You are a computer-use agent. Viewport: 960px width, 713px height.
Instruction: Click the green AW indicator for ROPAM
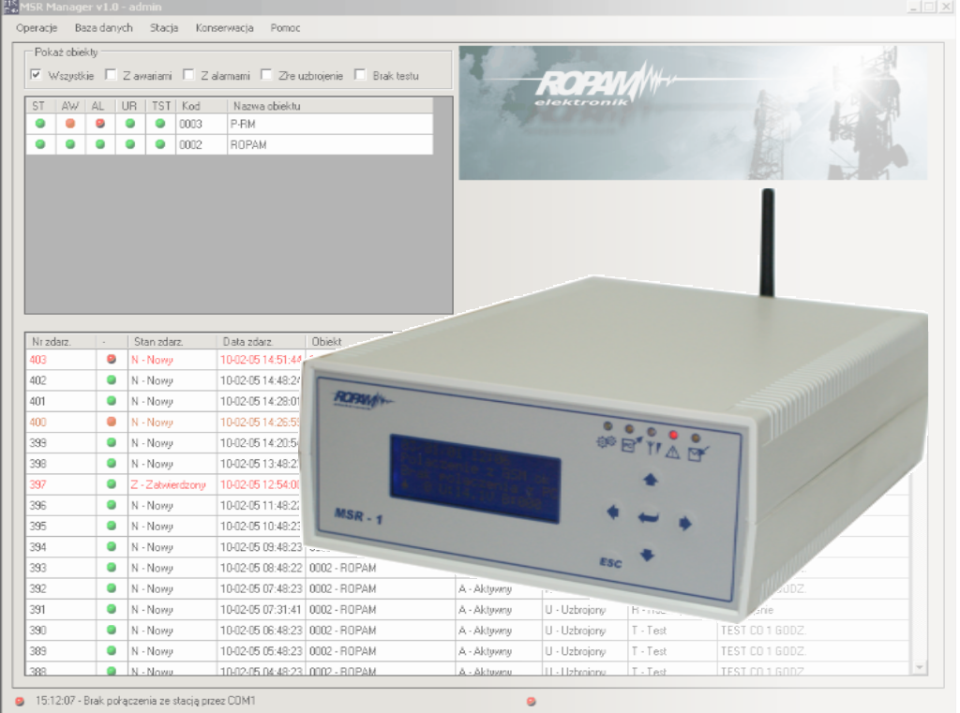click(x=70, y=144)
